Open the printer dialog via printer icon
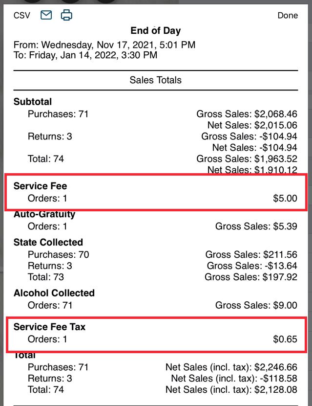This screenshot has width=312, height=406. [66, 15]
